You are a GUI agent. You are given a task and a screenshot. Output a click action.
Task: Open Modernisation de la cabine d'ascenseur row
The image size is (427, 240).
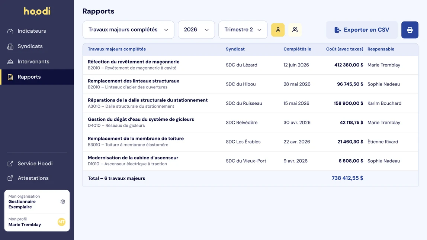click(x=250, y=161)
